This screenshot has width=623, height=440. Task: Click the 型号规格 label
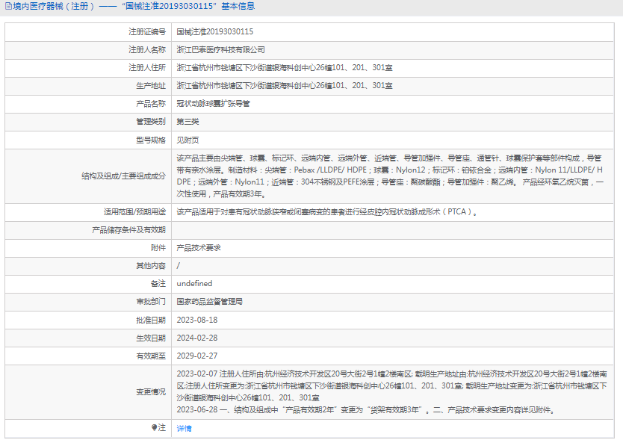pos(151,140)
